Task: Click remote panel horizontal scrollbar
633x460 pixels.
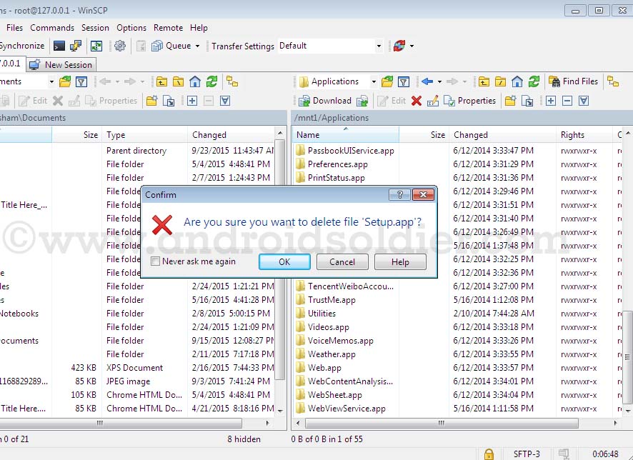Action: pyautogui.click(x=442, y=423)
